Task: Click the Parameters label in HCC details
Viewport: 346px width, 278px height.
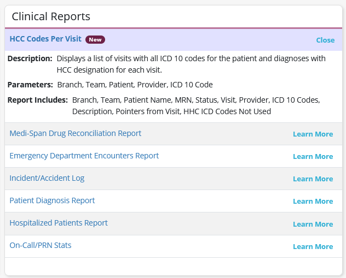Action: tap(30, 85)
